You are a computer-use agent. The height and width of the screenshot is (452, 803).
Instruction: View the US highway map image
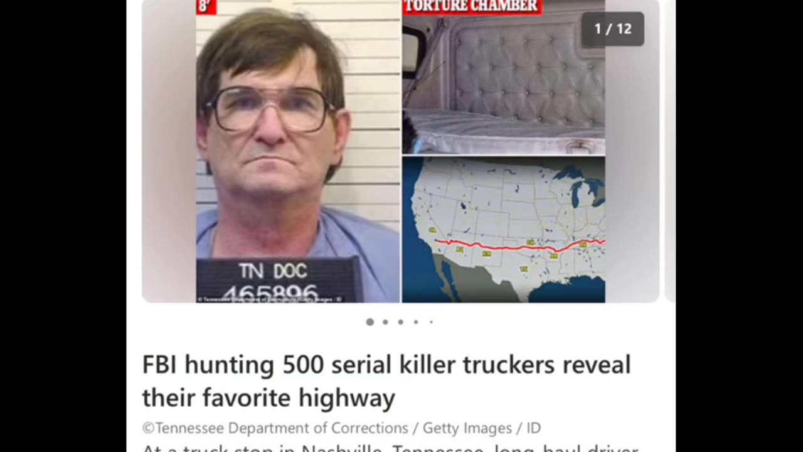click(503, 230)
